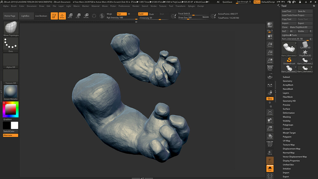Expand the Morph Target section

tap(289, 133)
